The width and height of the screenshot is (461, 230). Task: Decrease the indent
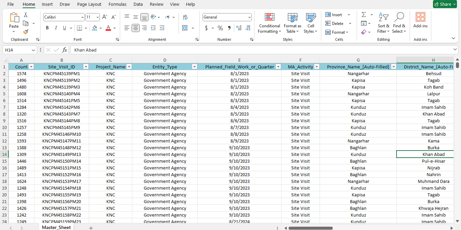[x=153, y=28]
